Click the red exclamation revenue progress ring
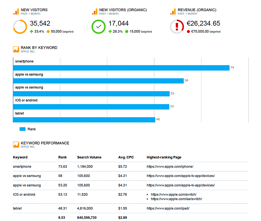The image size is (261, 221). tap(177, 27)
